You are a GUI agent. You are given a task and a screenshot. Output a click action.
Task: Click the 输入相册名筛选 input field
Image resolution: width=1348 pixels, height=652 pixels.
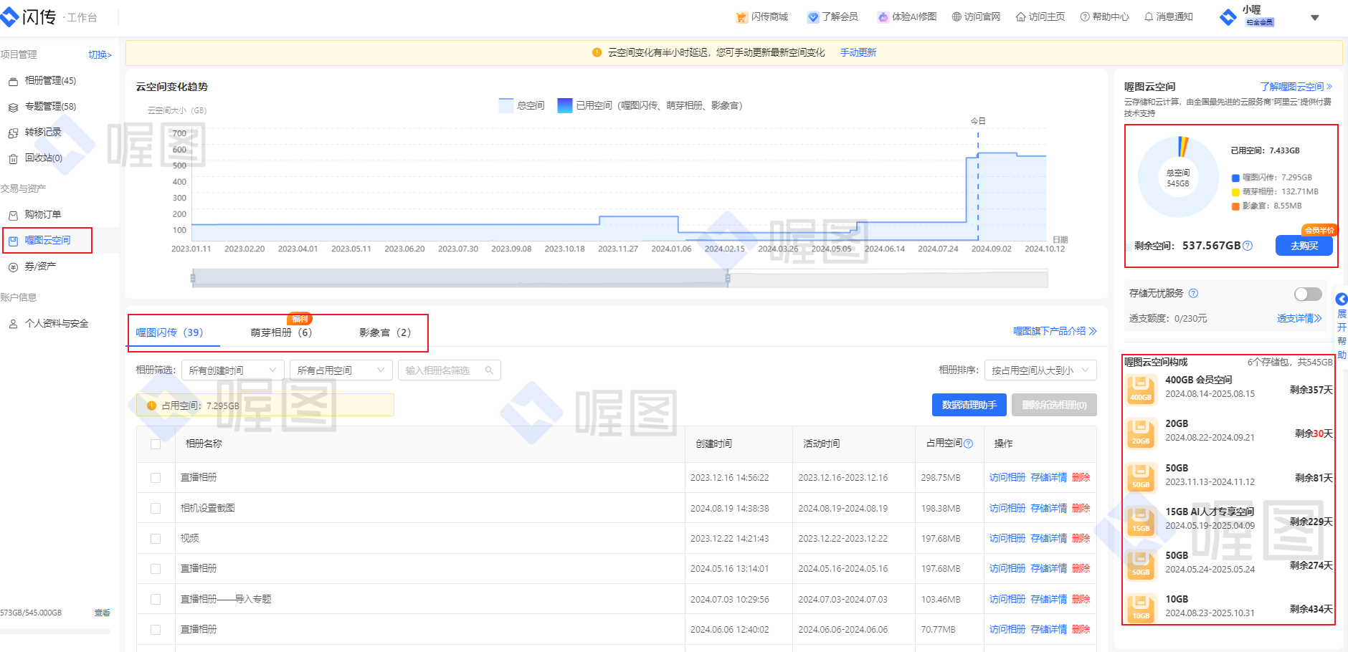449,370
